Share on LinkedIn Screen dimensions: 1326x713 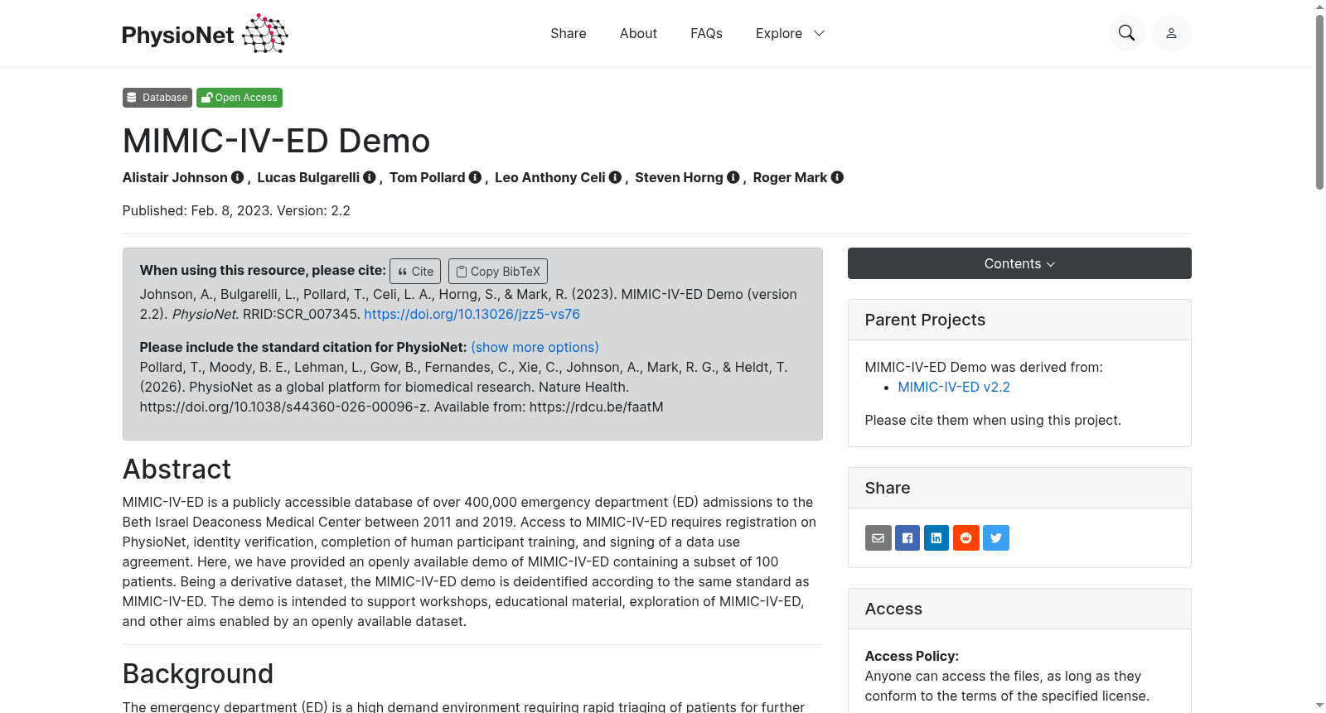pyautogui.click(x=936, y=538)
